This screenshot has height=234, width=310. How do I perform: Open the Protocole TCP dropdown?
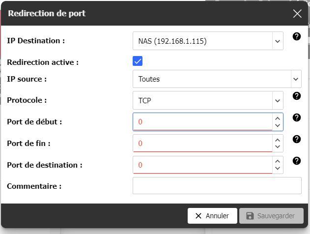pyautogui.click(x=208, y=100)
